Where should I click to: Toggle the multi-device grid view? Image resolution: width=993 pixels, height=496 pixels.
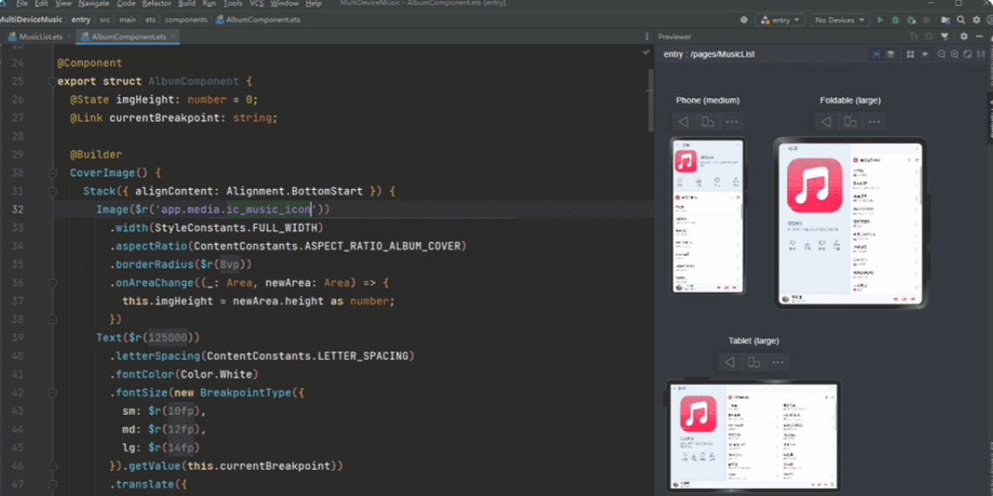click(x=910, y=54)
